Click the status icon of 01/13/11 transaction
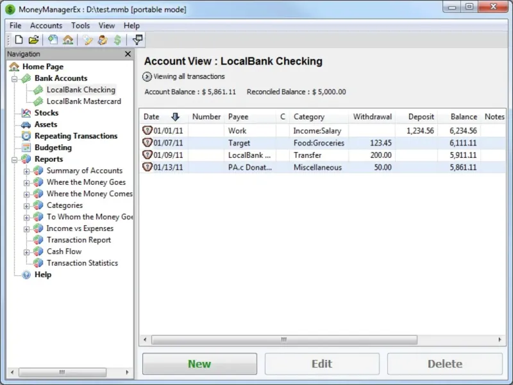Image resolution: width=513 pixels, height=385 pixels. click(x=147, y=167)
